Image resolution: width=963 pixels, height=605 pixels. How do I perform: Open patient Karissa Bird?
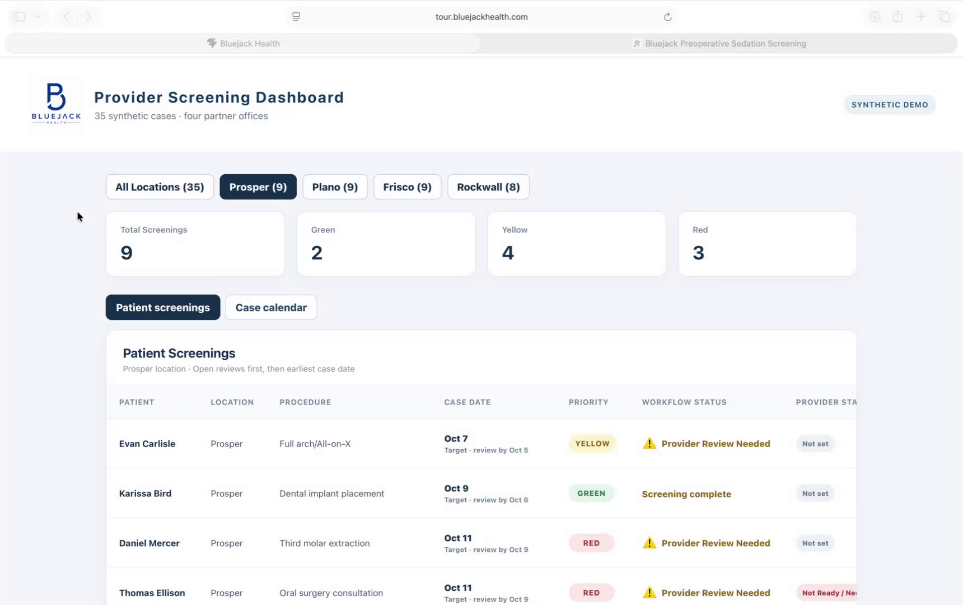click(145, 494)
